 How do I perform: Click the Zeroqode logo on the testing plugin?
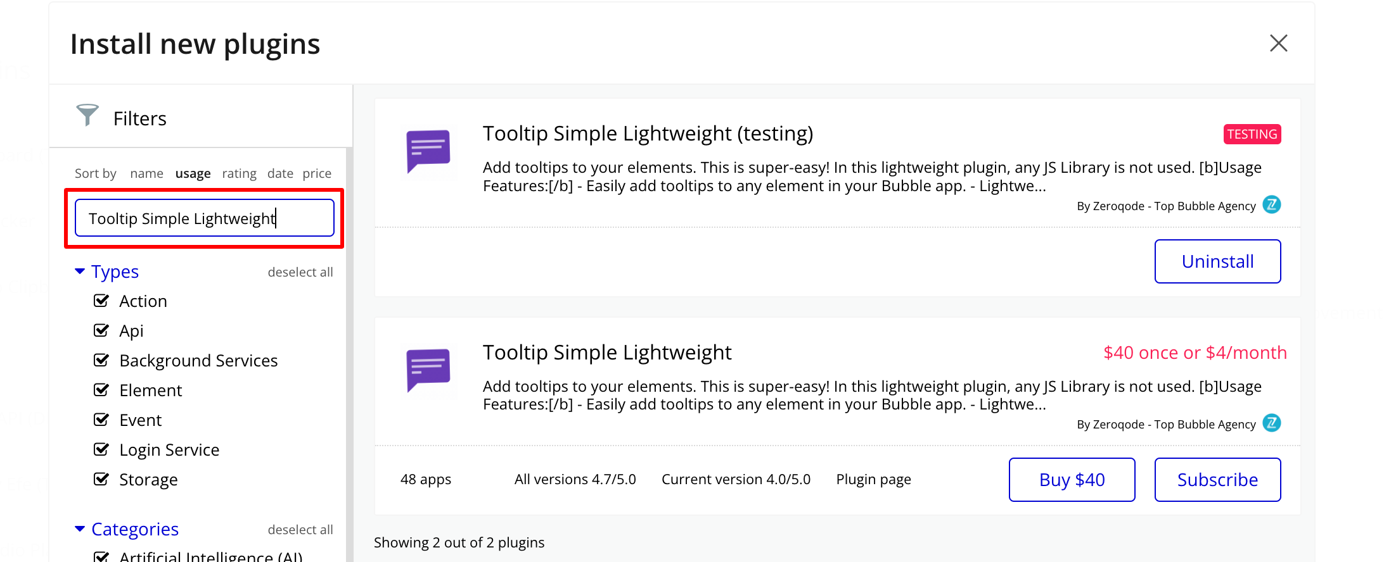click(x=1271, y=205)
